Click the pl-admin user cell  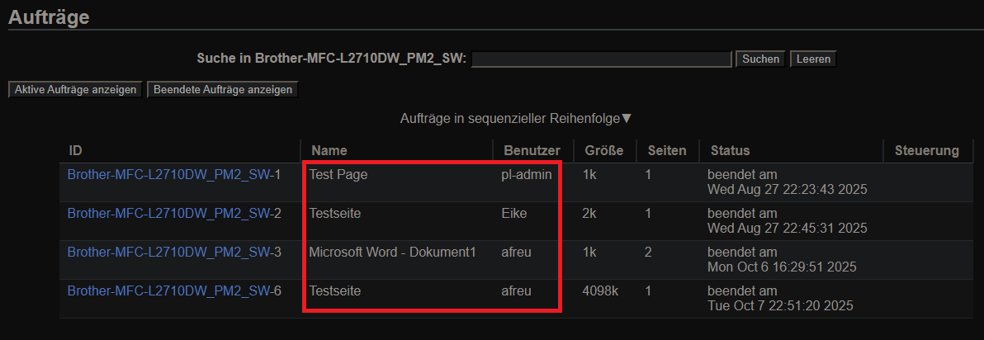click(x=526, y=175)
